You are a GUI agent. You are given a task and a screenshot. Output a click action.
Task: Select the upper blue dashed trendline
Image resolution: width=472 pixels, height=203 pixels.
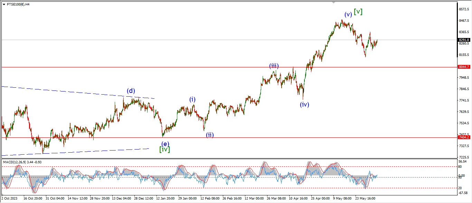[69, 91]
